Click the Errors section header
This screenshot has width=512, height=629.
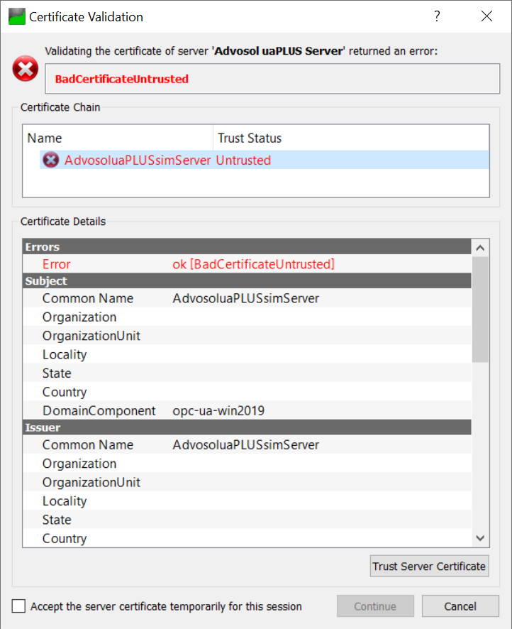[x=247, y=247]
